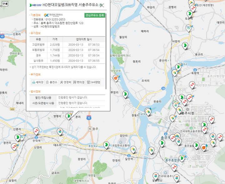
Task: Select the green marker near 중원대로
Action: pyautogui.click(x=106, y=145)
